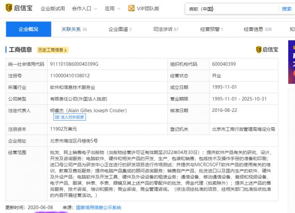
Task: Click the VIP团队版 link text
Action: point(148,8)
